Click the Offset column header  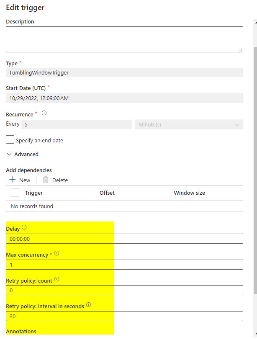click(x=107, y=193)
